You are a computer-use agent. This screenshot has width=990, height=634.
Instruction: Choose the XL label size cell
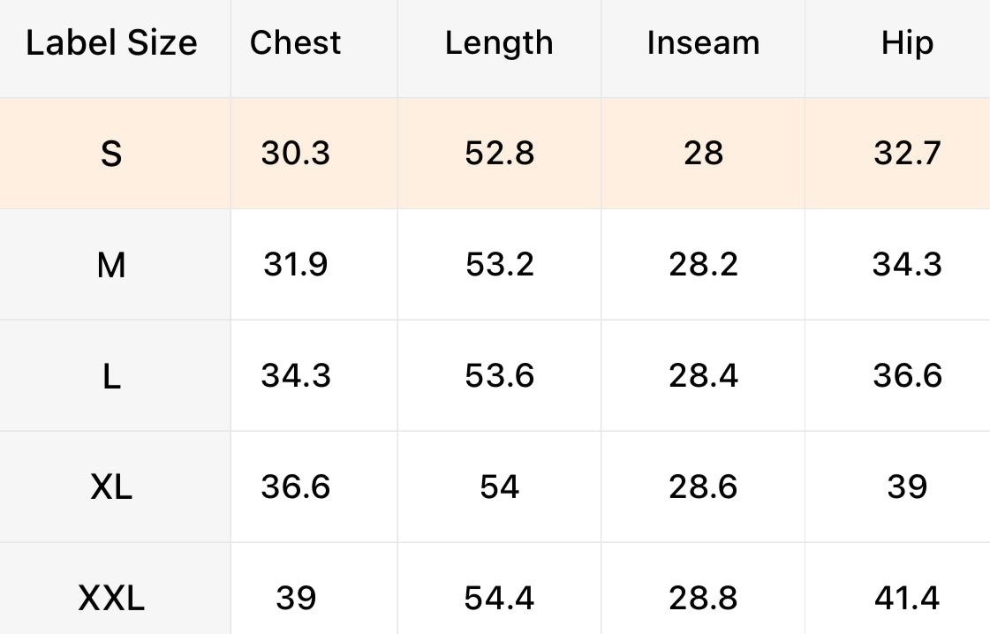(x=111, y=487)
